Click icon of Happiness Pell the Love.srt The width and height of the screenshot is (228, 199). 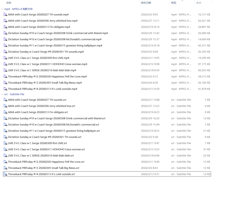pos(5,162)
